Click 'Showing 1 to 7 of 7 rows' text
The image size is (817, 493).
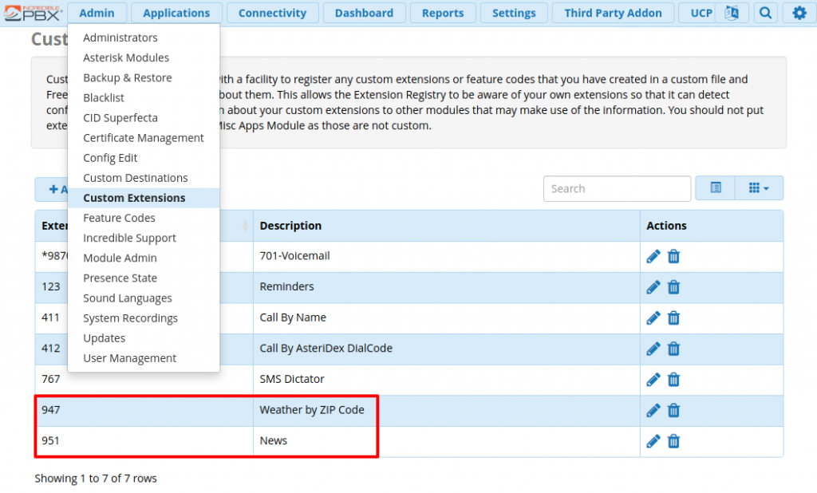[96, 479]
